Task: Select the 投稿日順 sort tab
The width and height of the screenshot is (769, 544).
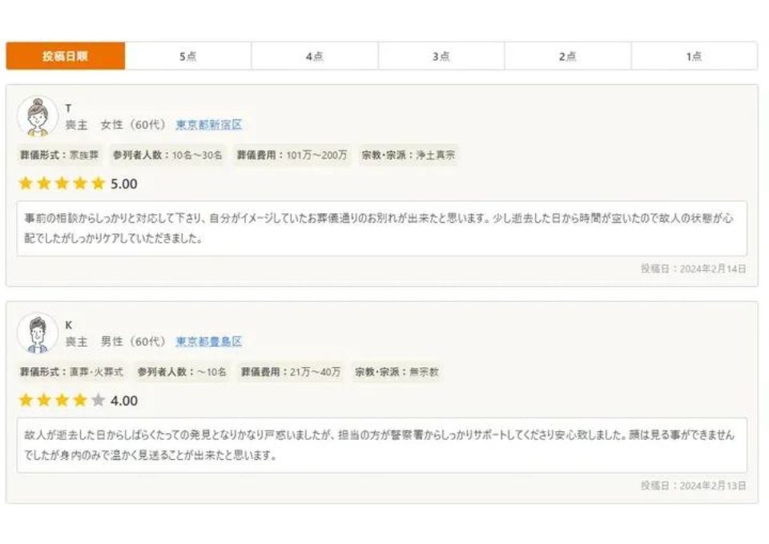Action: tap(66, 56)
